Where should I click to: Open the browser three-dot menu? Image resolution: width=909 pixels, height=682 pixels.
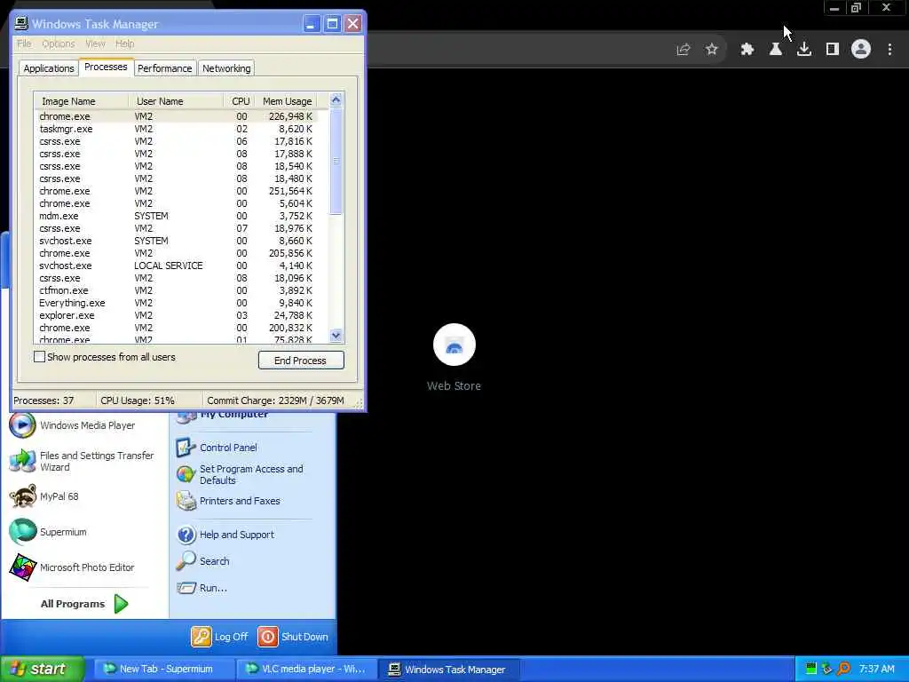tap(889, 50)
